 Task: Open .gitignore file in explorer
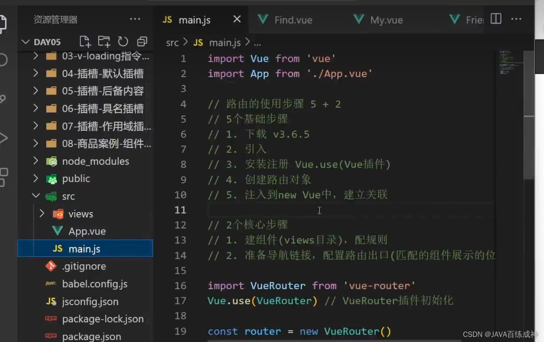[86, 266]
